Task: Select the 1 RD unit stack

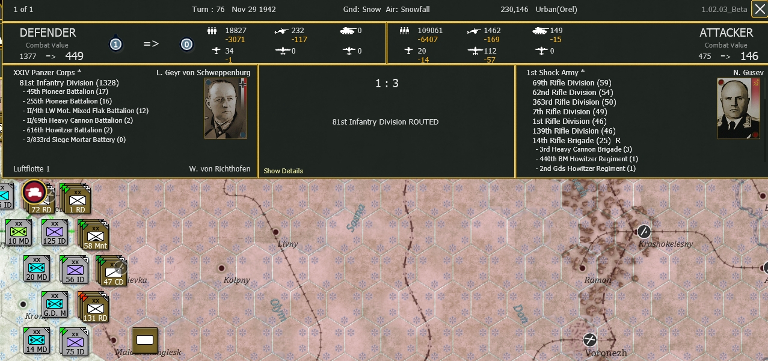Action: (x=76, y=199)
